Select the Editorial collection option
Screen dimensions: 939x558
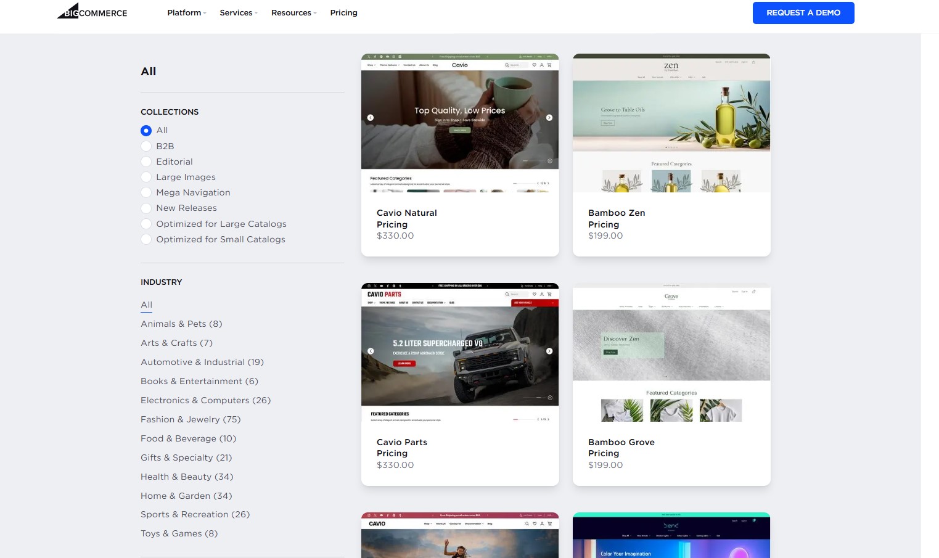click(x=146, y=162)
